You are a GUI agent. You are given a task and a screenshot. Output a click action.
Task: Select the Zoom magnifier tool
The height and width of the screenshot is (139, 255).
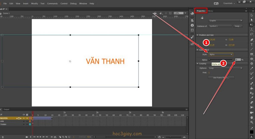coord(252,122)
